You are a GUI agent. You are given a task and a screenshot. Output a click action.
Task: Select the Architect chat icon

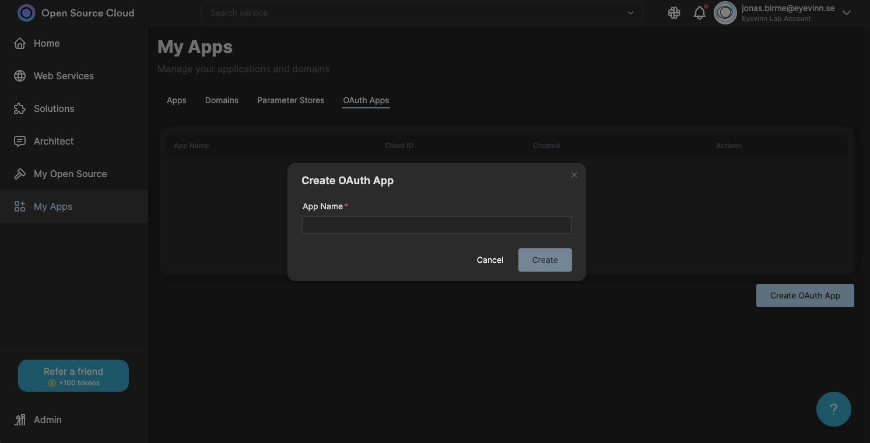[x=20, y=140]
